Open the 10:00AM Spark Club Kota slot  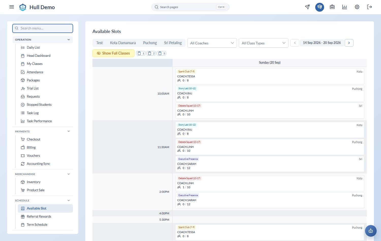click(x=269, y=76)
